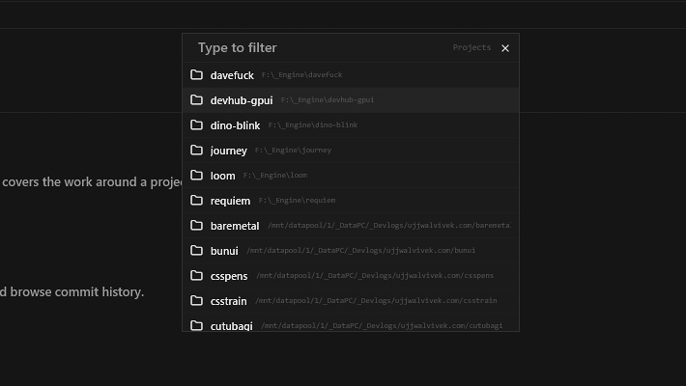
Task: Click the folder icon beside dino-blink
Action: (x=196, y=125)
